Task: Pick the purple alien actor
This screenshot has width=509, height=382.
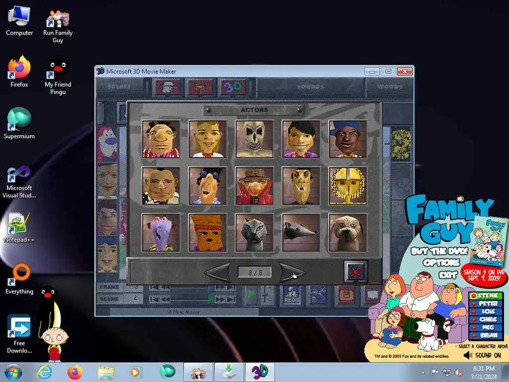Action: point(161,233)
